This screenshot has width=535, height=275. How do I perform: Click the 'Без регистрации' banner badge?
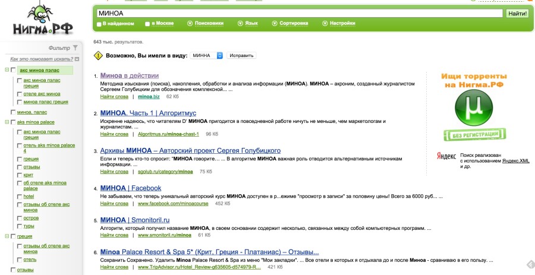click(x=474, y=135)
